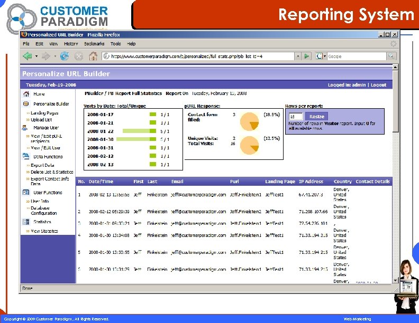Click the Contact Details column header

pos(373,182)
